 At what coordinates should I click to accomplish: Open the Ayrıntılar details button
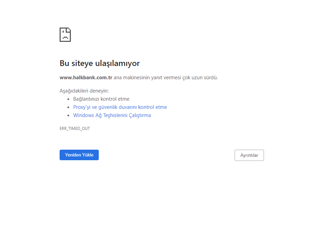(249, 155)
